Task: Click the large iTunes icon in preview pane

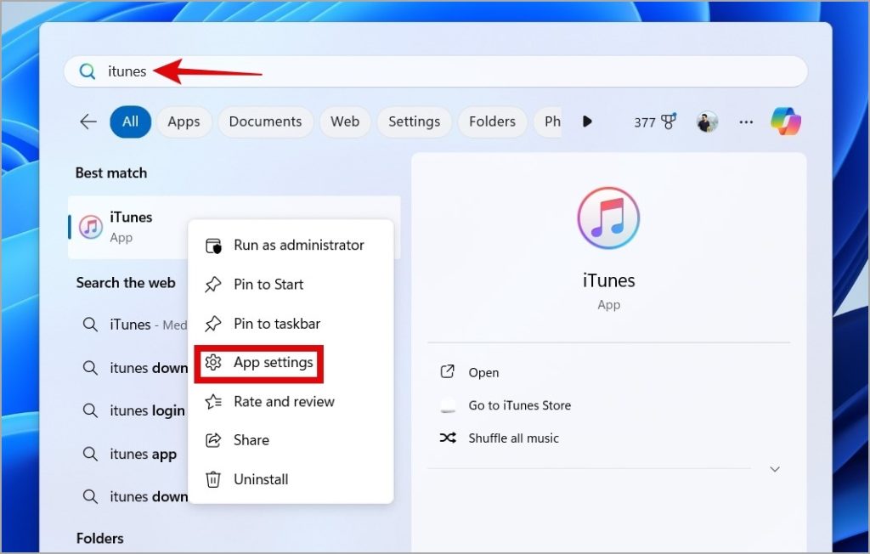Action: (608, 218)
